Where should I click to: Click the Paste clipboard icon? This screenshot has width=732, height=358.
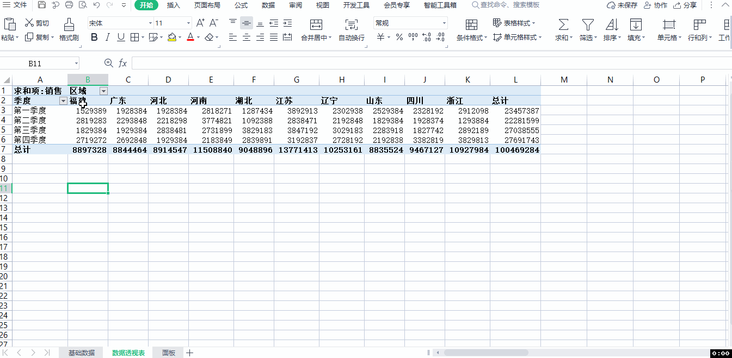(x=9, y=24)
